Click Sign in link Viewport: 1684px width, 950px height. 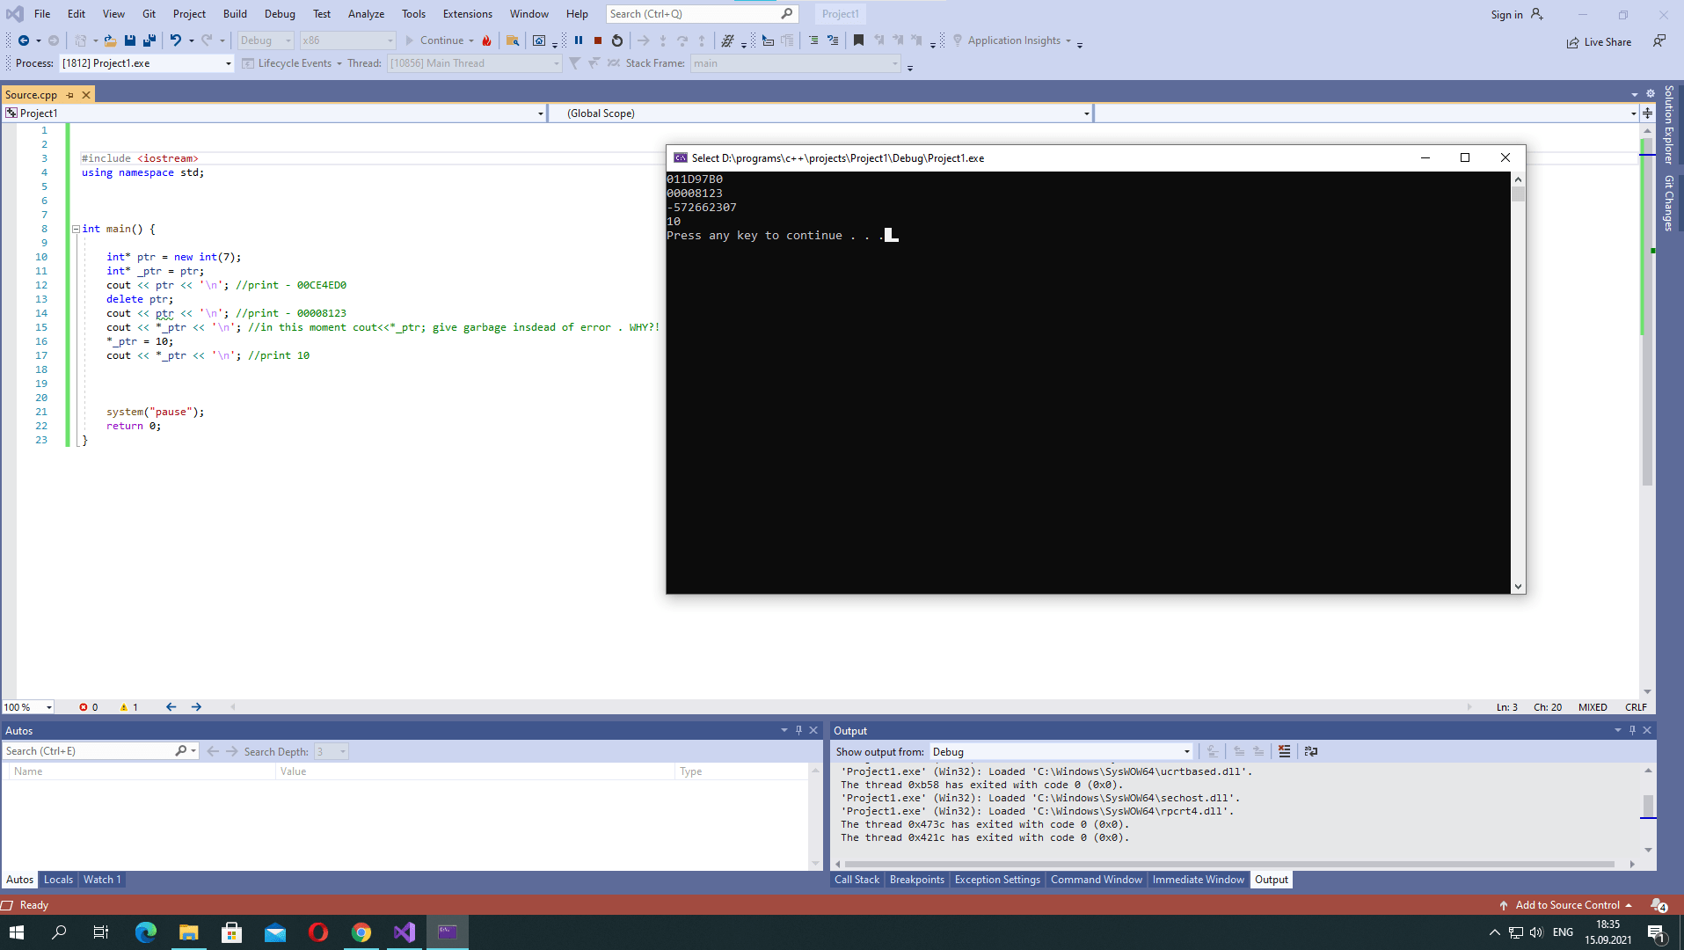[x=1506, y=14]
